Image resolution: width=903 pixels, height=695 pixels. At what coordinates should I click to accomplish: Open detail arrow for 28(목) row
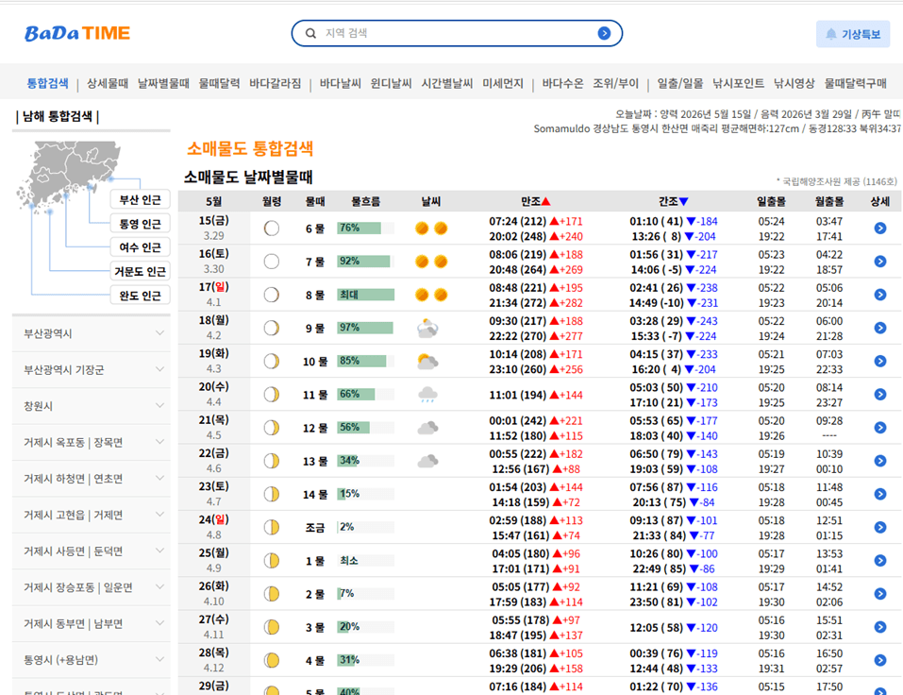click(x=880, y=660)
